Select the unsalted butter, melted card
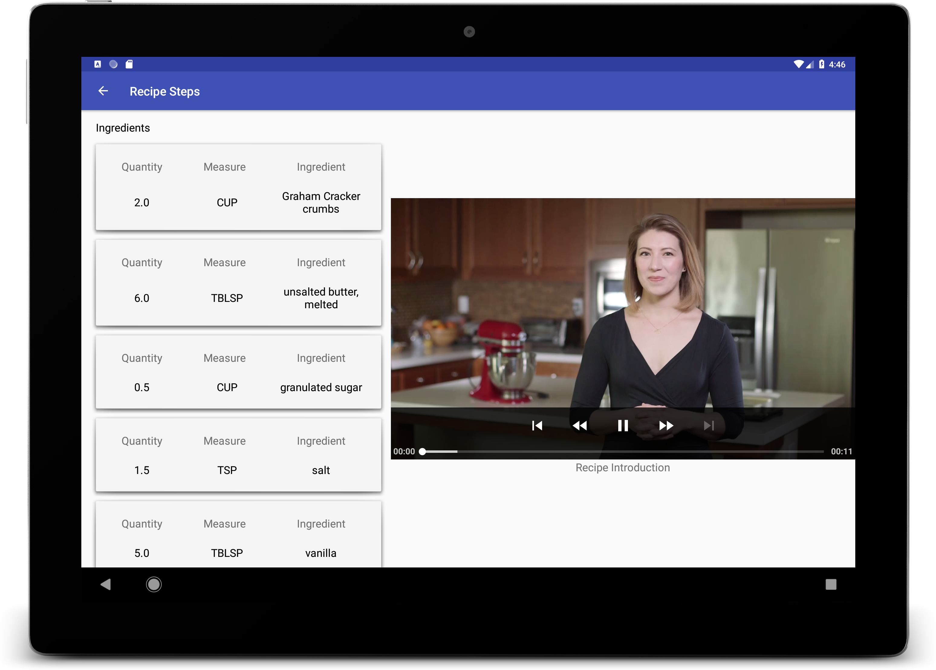 coord(238,283)
